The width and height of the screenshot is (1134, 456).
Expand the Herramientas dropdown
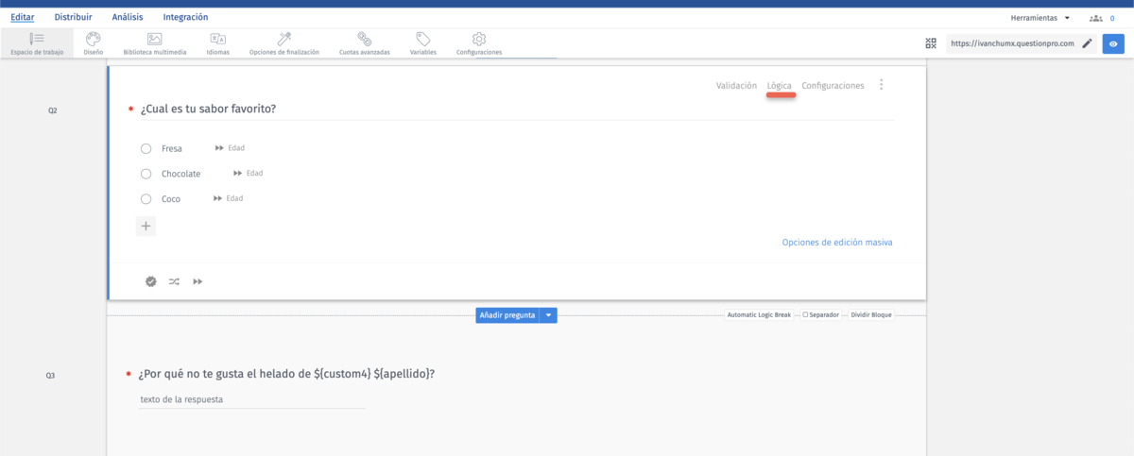[1039, 18]
